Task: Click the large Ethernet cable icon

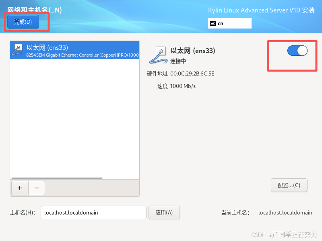Action: pyautogui.click(x=158, y=55)
